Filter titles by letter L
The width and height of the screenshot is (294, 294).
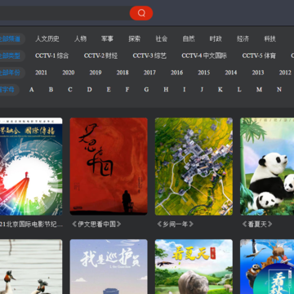[x=239, y=90]
